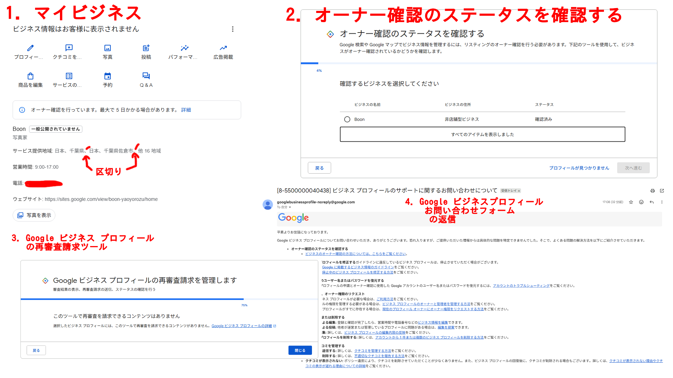Reply to the email with arrow icon
The height and width of the screenshot is (378, 673).
(652, 202)
